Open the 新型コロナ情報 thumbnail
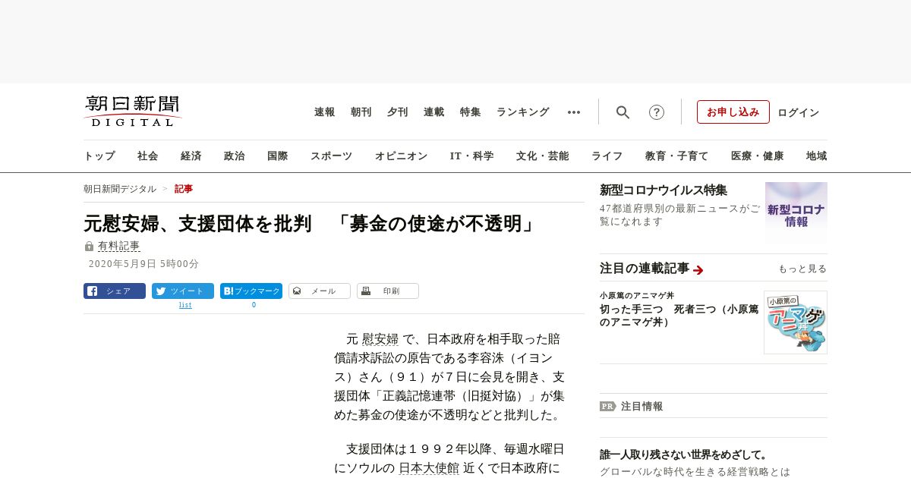 click(796, 212)
